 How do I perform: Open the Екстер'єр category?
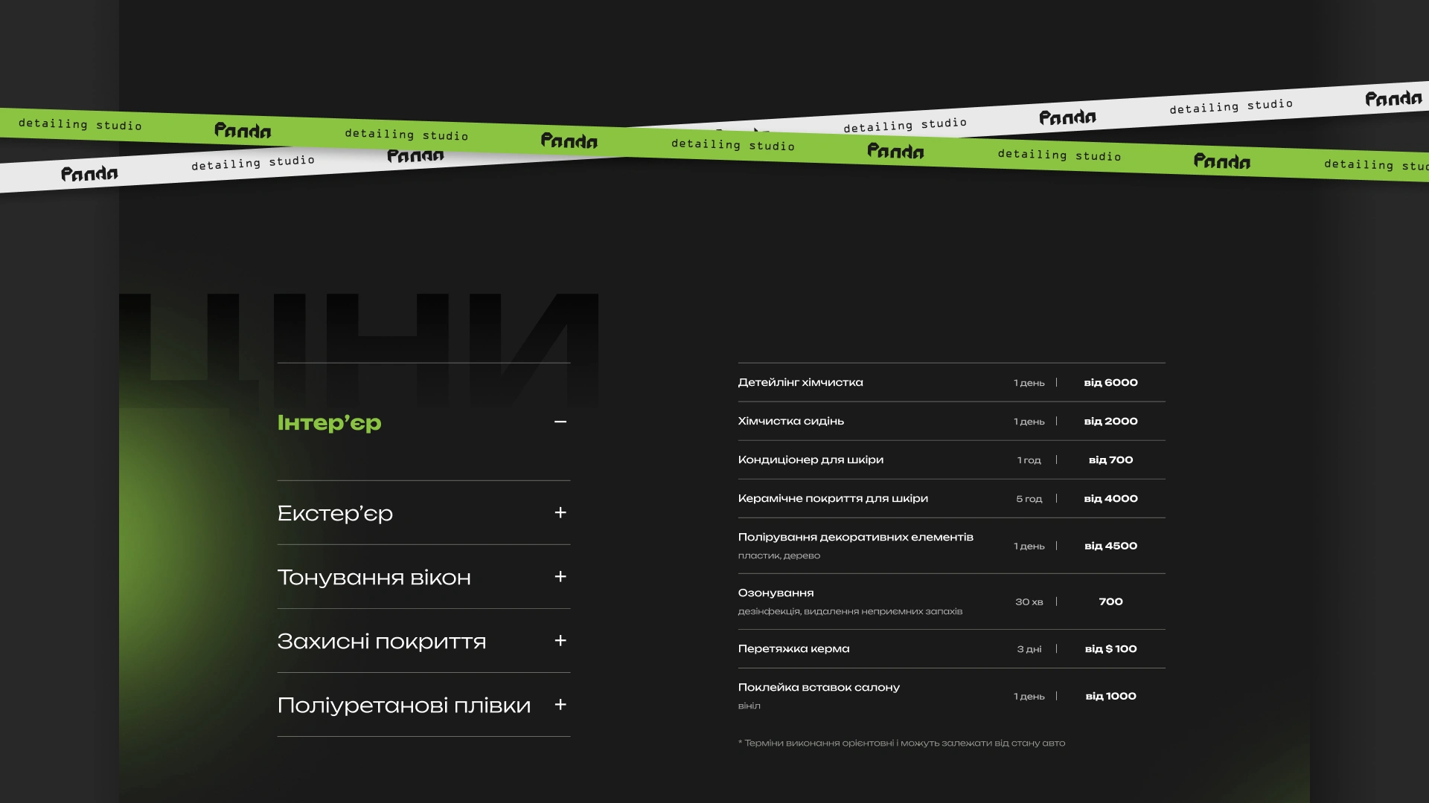click(335, 514)
